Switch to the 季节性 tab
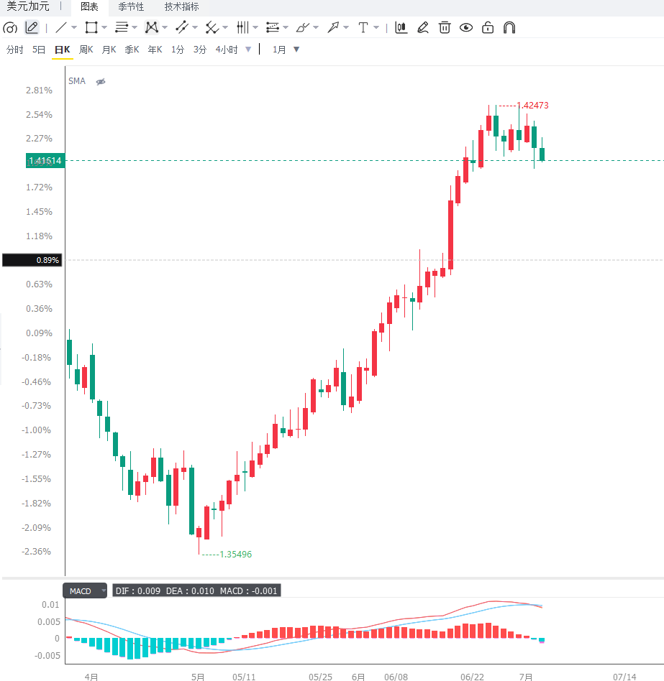664x681 pixels. 131,7
